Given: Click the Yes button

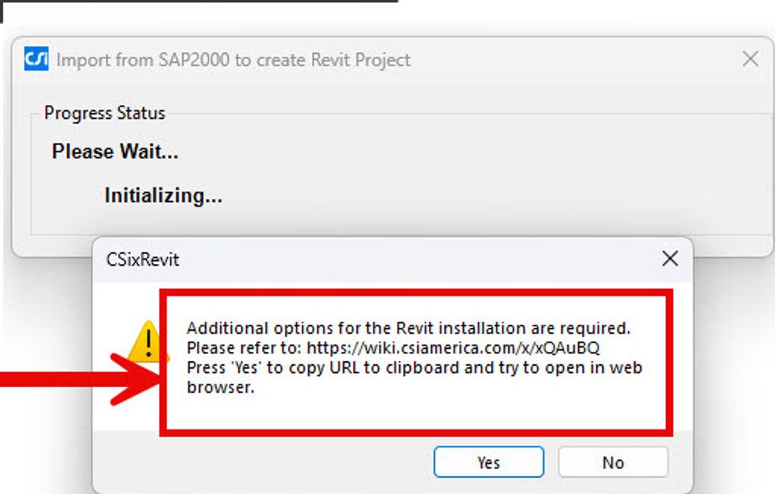Looking at the screenshot, I should (x=489, y=462).
